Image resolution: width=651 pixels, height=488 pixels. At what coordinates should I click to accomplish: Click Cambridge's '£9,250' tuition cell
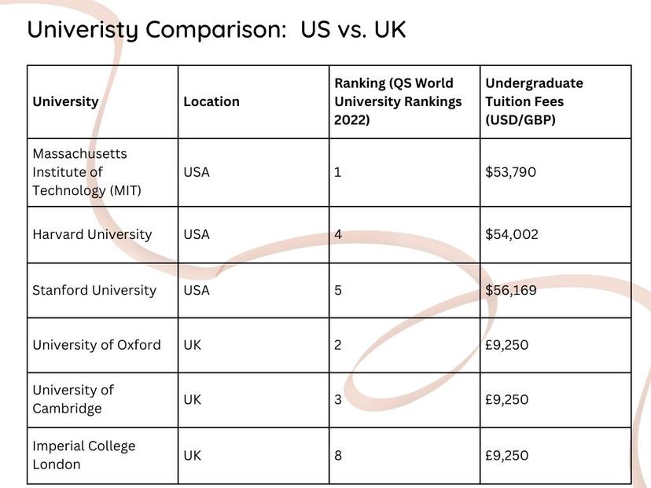[x=556, y=400]
